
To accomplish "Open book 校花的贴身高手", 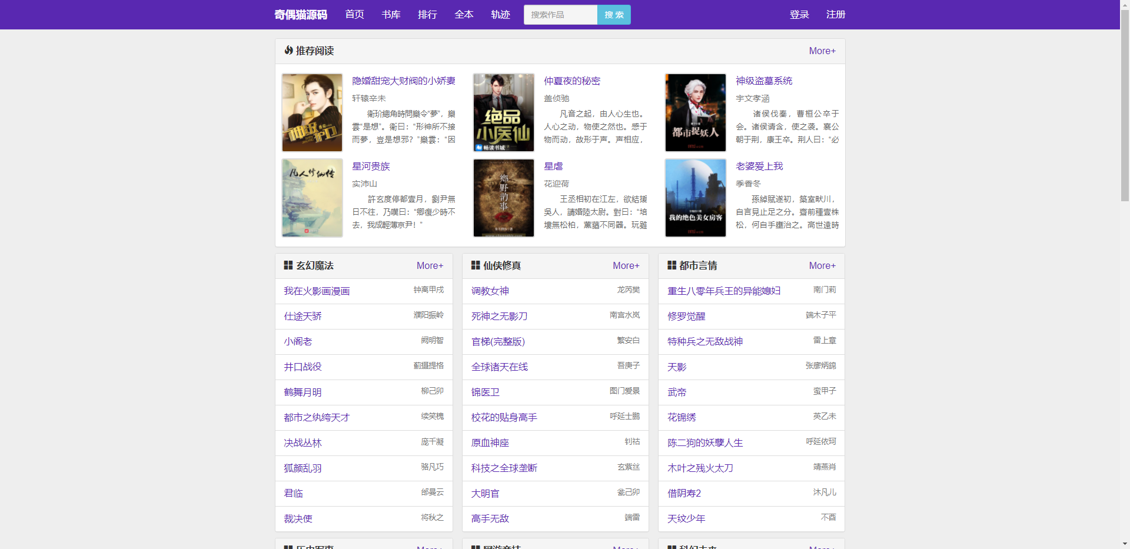I will pos(504,418).
